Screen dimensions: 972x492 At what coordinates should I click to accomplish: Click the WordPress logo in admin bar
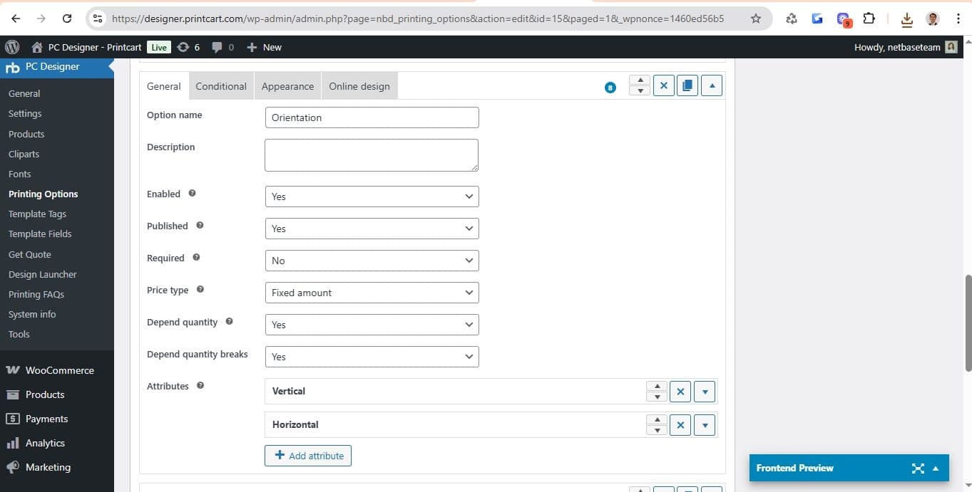coord(12,47)
